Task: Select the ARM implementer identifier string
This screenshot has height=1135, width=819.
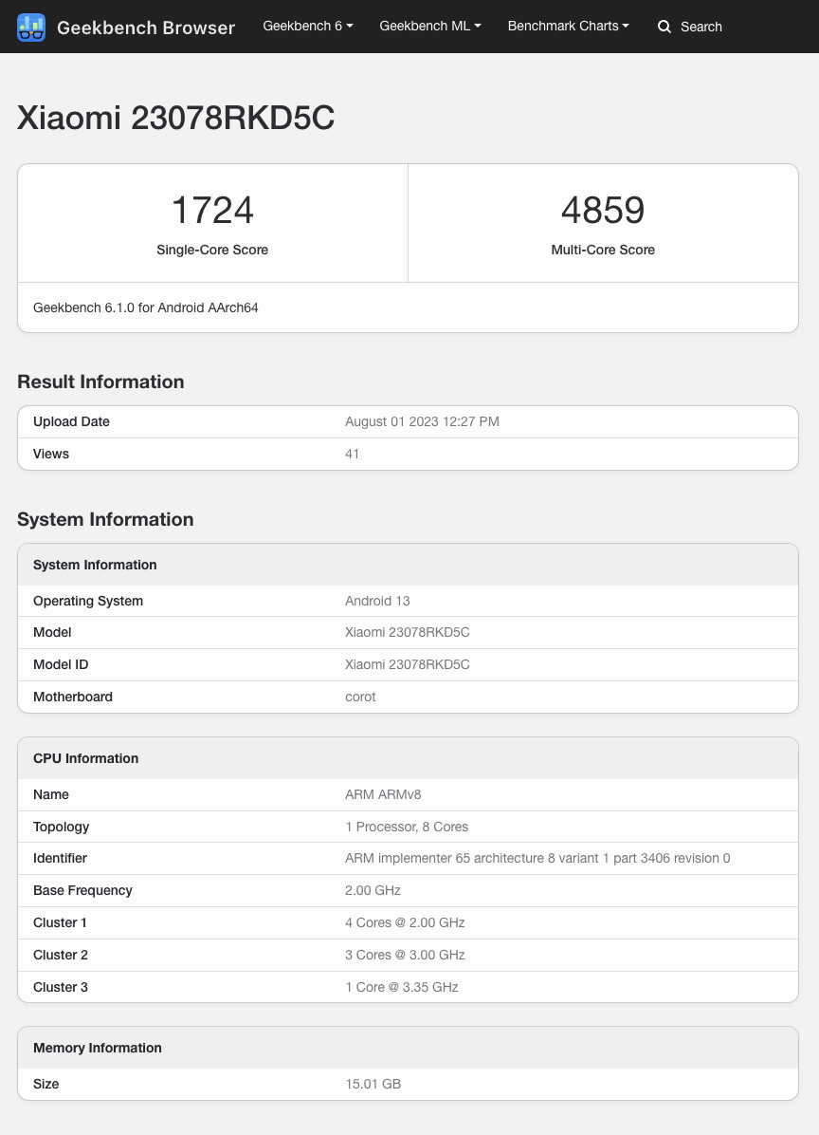Action: [537, 859]
